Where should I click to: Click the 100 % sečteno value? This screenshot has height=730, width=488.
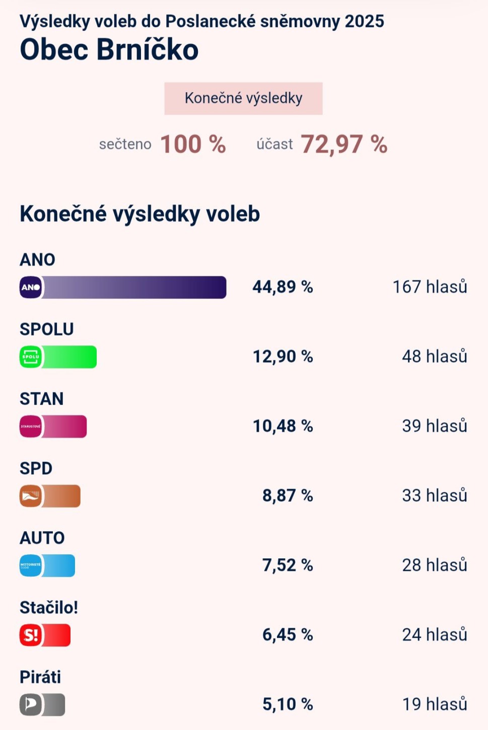(x=193, y=144)
